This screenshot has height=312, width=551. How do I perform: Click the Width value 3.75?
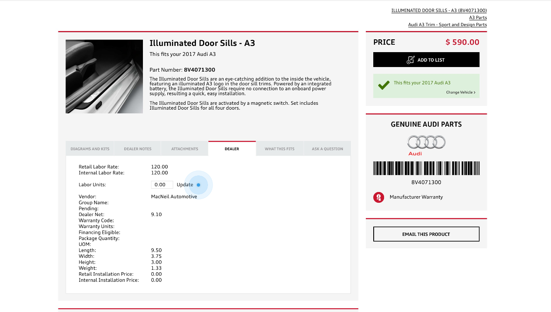click(x=157, y=257)
